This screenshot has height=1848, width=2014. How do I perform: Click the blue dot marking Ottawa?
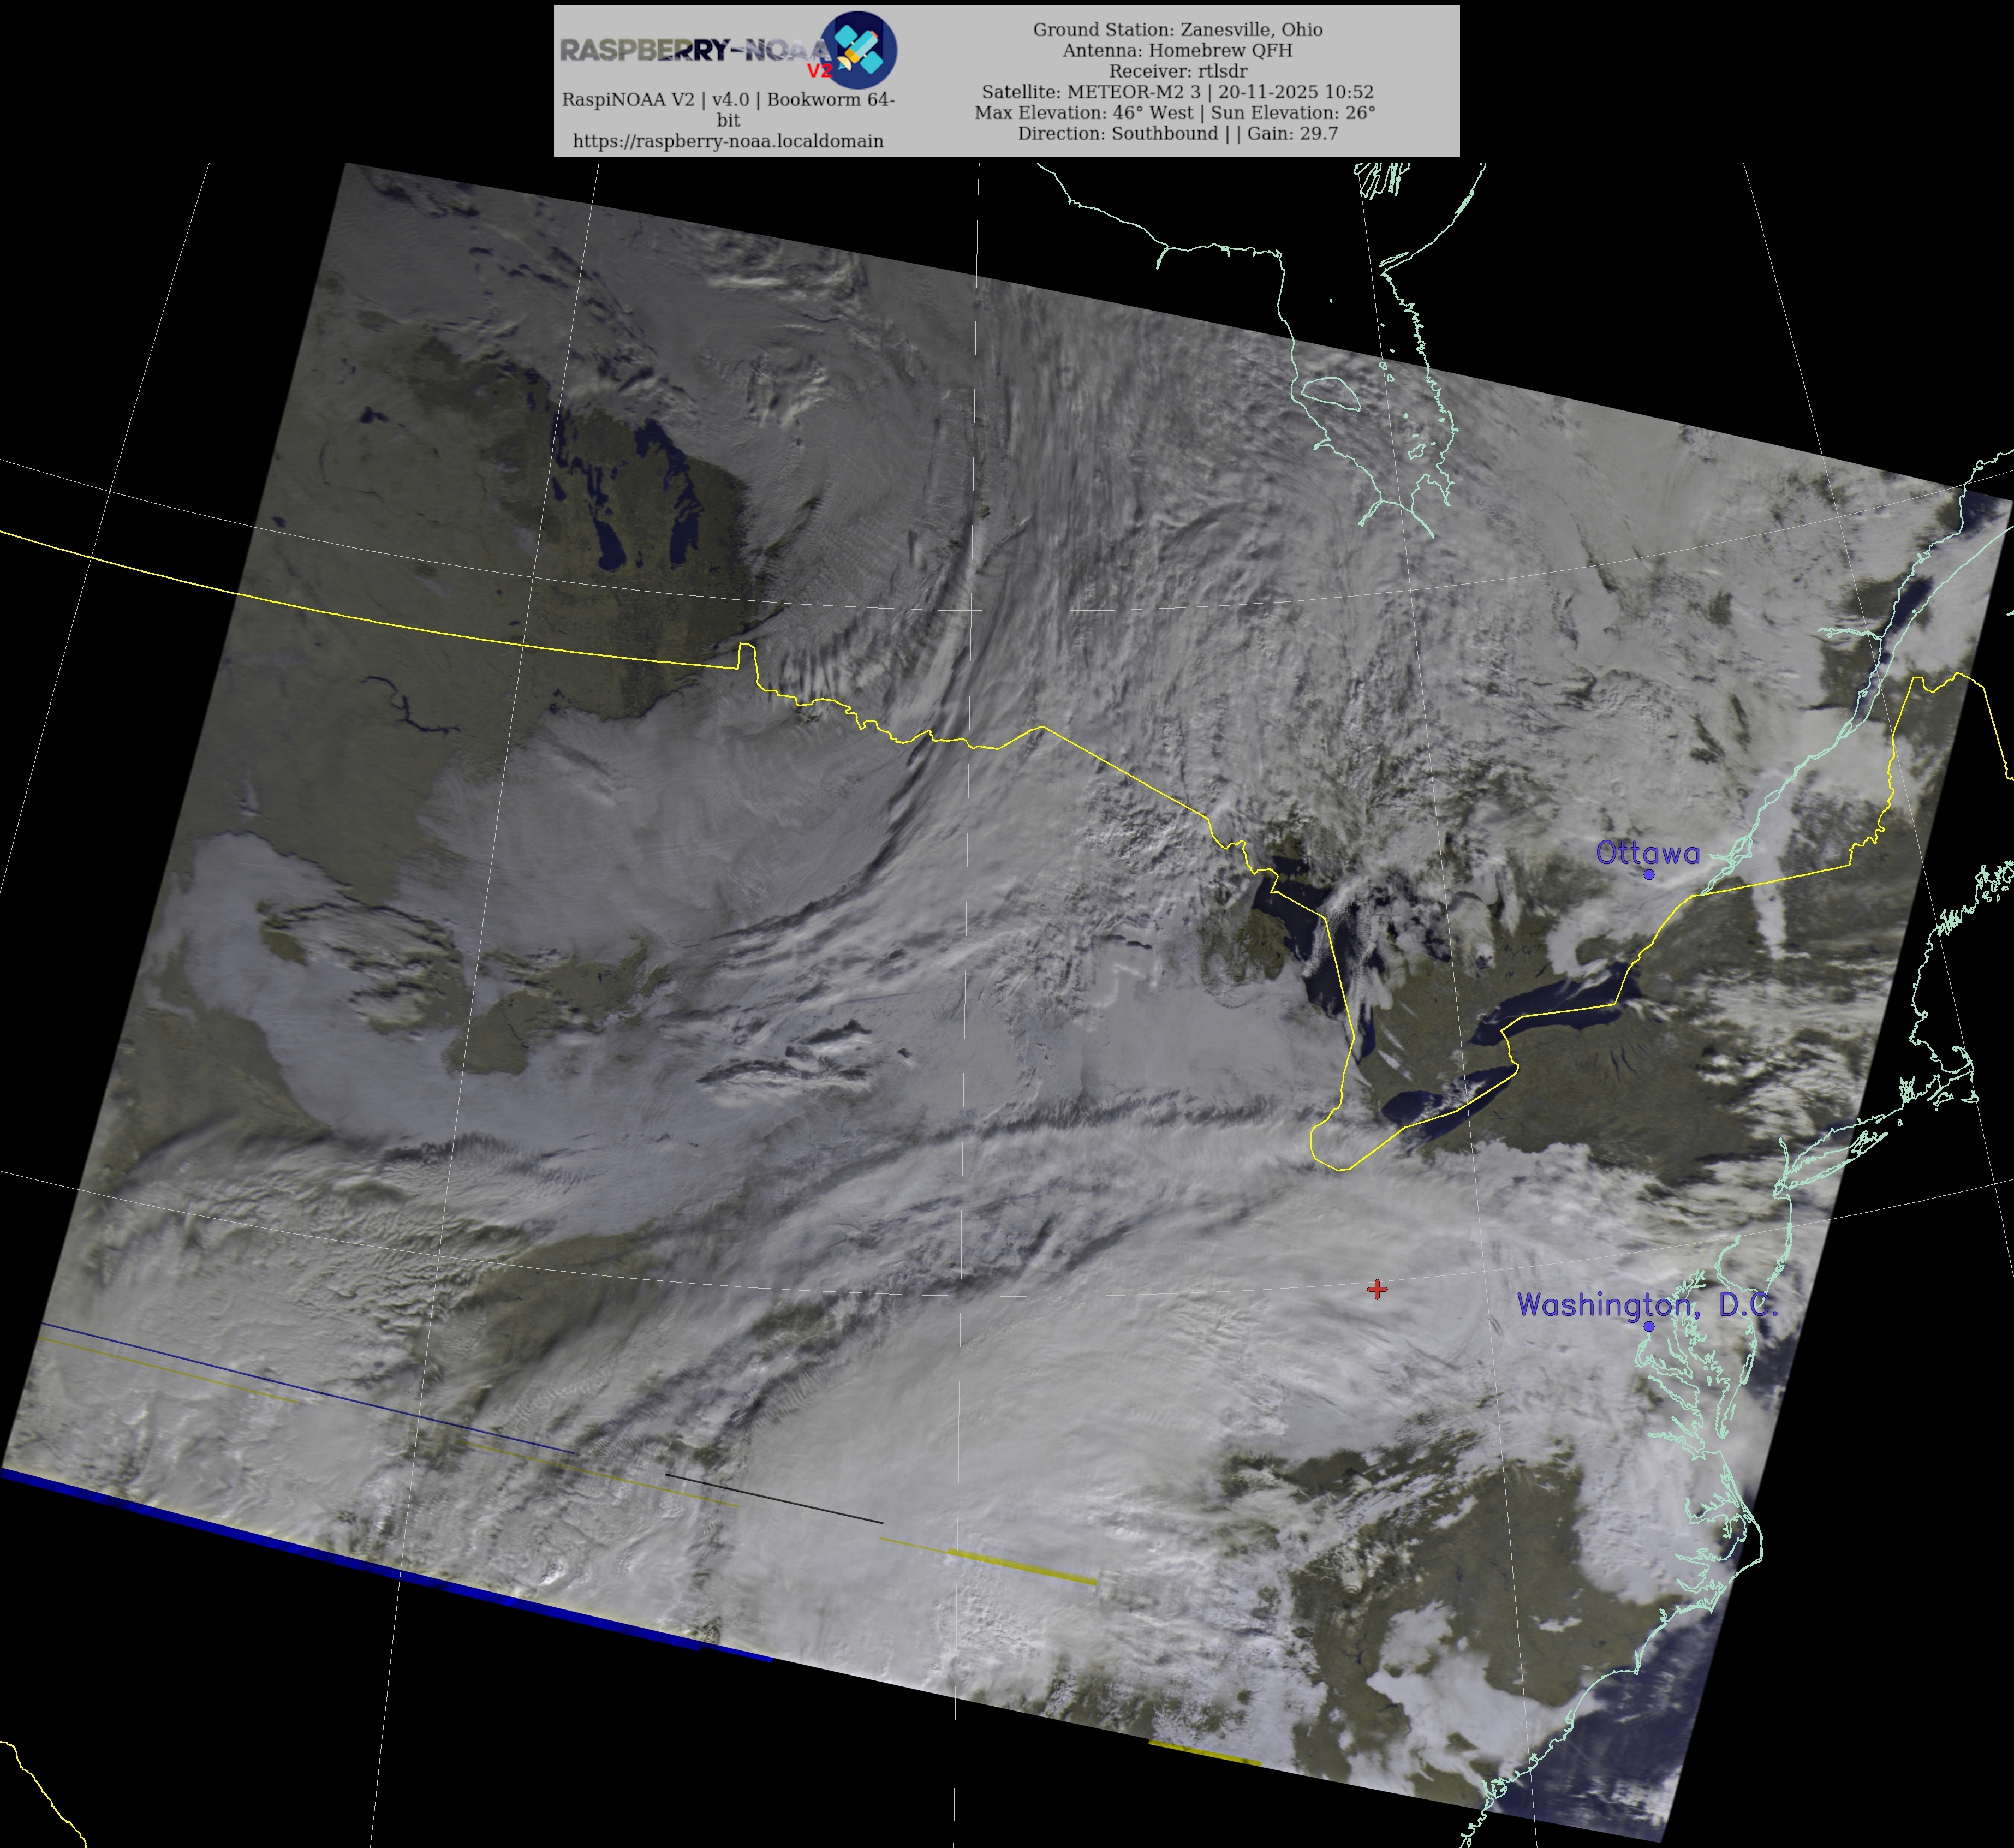[x=1649, y=874]
